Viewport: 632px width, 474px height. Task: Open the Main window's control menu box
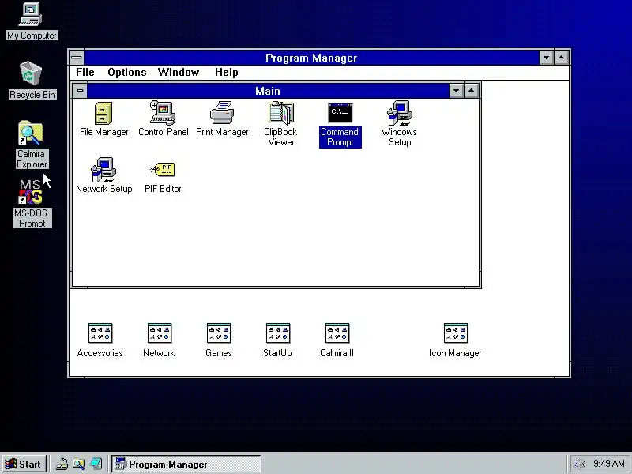80,91
